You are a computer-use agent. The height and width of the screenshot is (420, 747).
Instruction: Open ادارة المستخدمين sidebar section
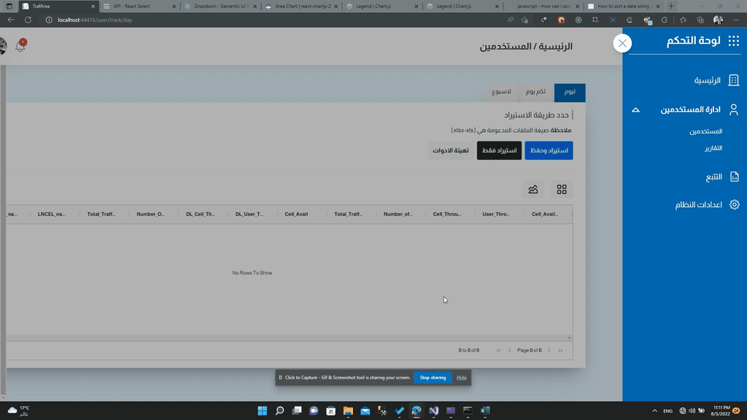tap(690, 109)
